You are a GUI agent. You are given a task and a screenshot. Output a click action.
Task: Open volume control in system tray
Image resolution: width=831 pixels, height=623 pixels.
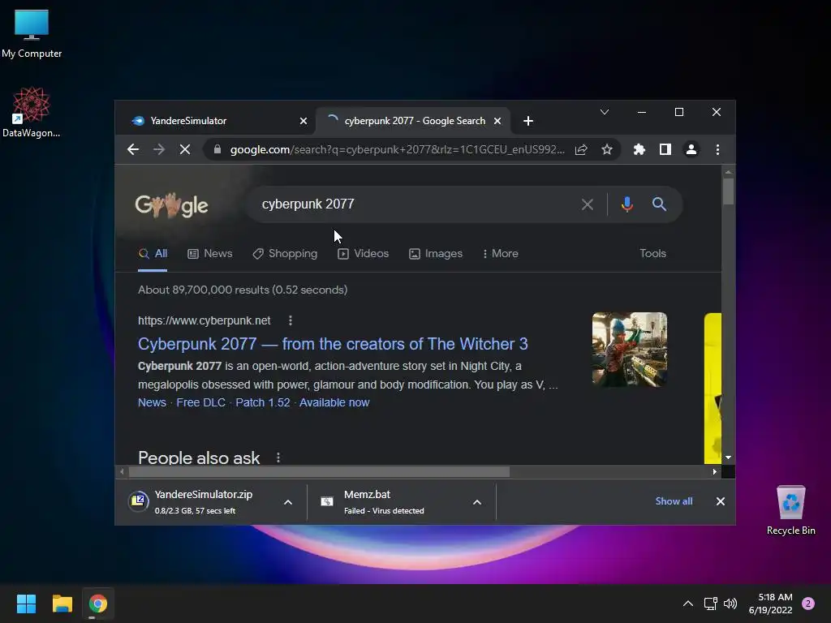coord(730,604)
